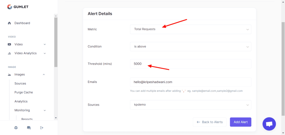Click the logout icon in sidebar footer
Viewport: 285px width, 135px height.
(42, 128)
